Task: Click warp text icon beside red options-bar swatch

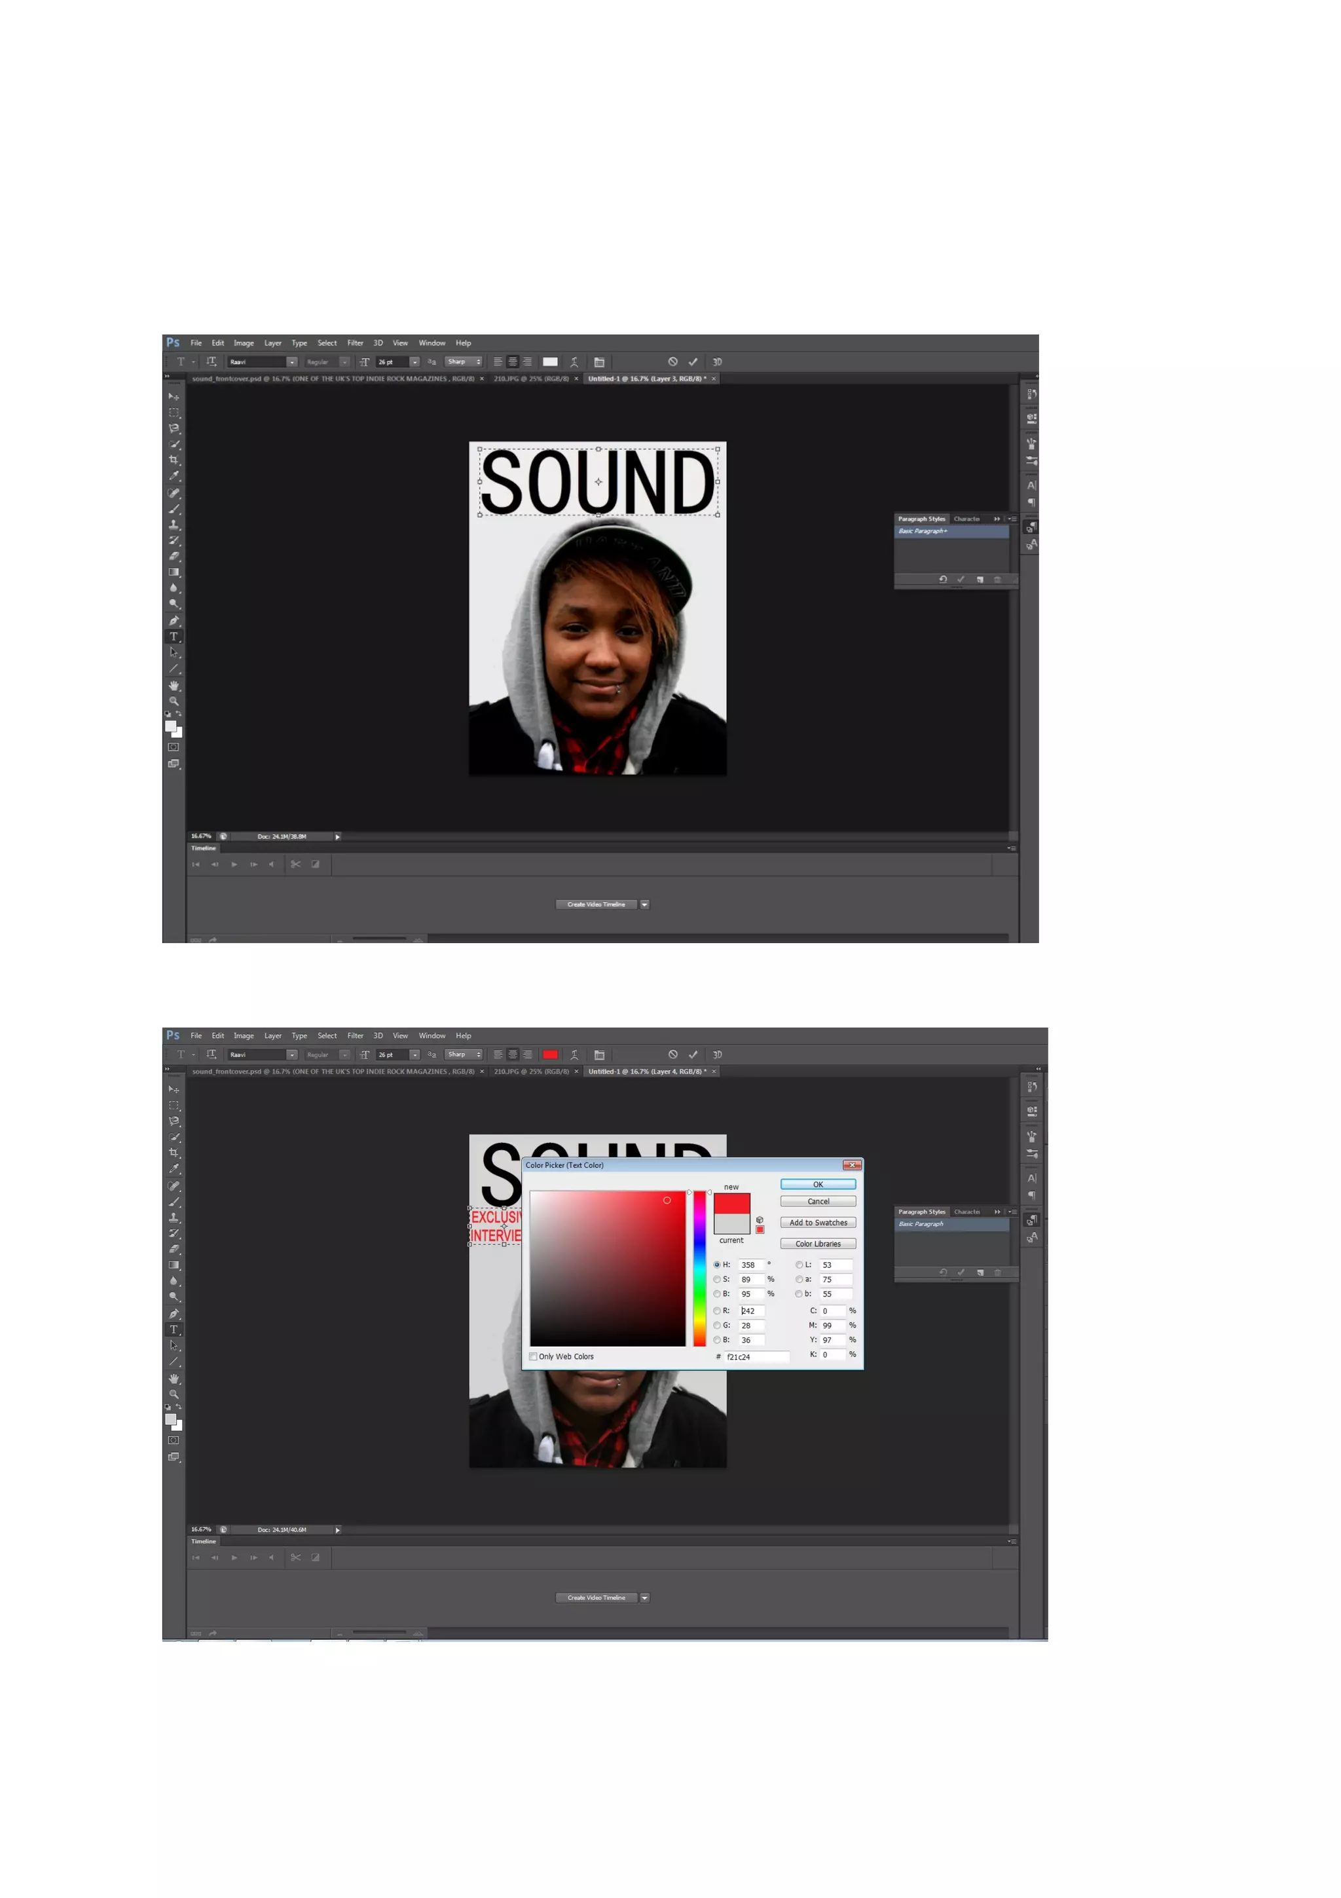Action: pyautogui.click(x=574, y=1055)
